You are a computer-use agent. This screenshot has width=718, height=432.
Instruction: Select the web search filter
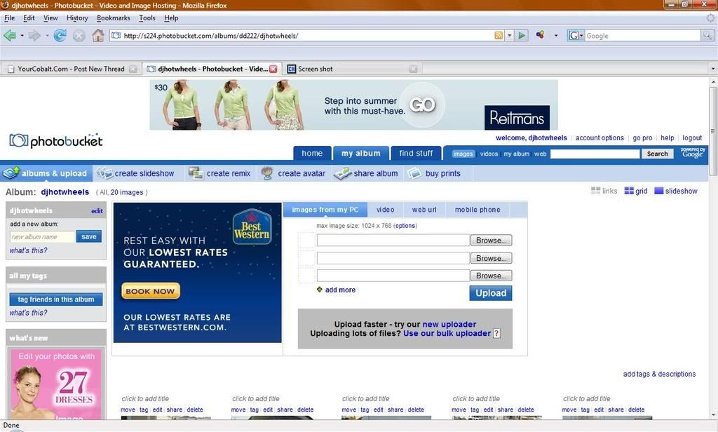[x=541, y=154]
